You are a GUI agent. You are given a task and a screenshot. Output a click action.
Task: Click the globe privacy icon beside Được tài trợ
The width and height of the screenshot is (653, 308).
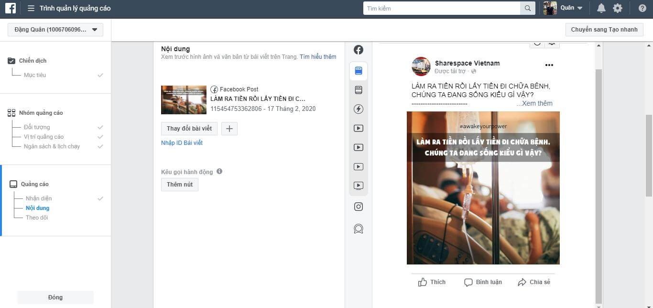(x=474, y=71)
